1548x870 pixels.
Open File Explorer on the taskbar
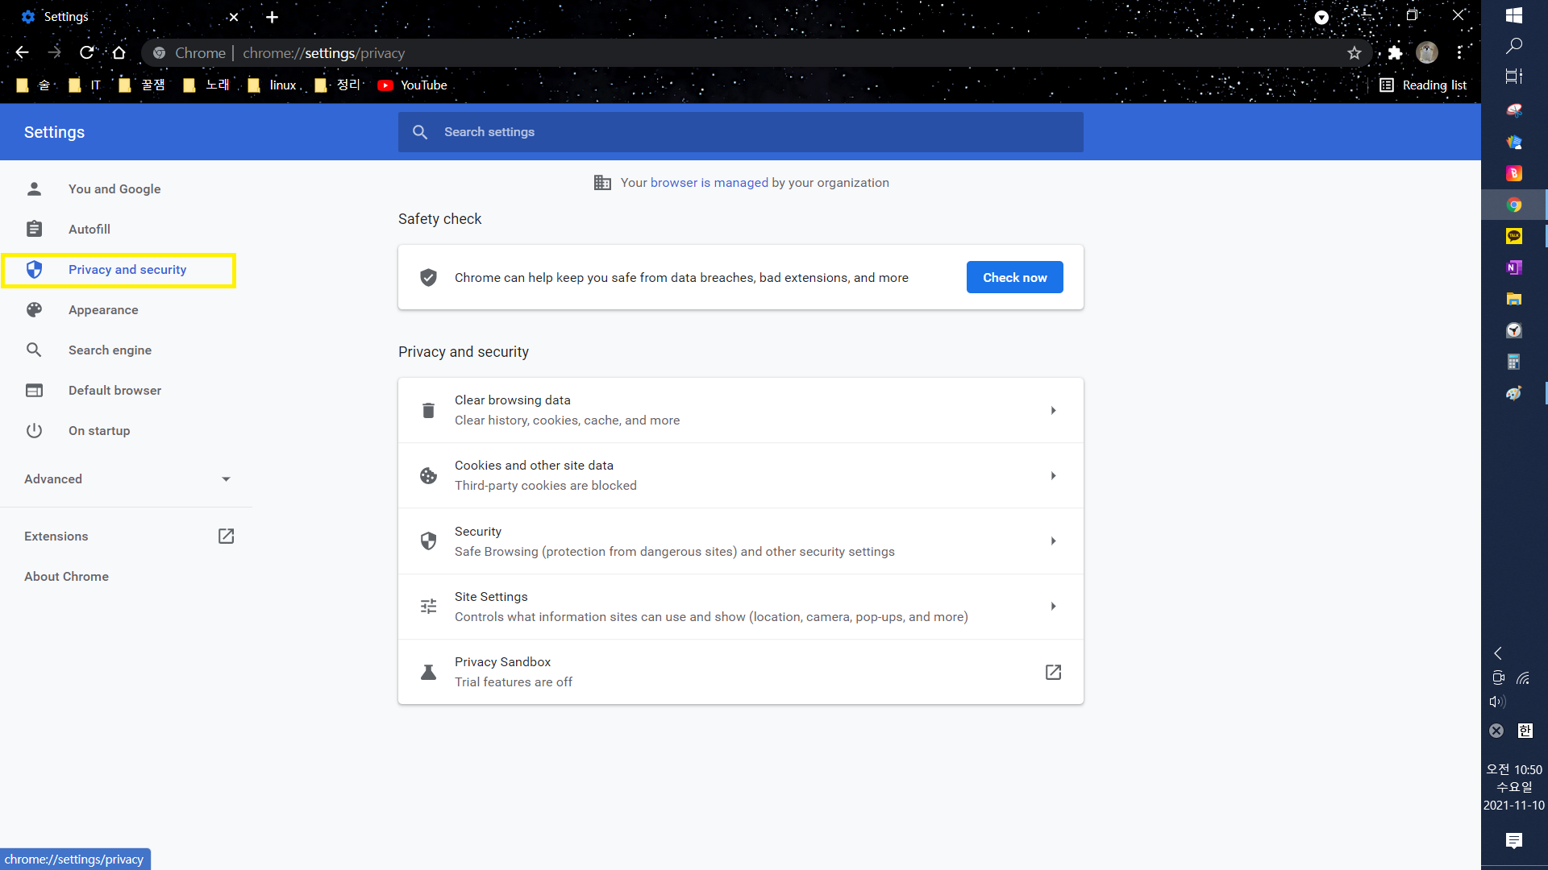(1514, 299)
